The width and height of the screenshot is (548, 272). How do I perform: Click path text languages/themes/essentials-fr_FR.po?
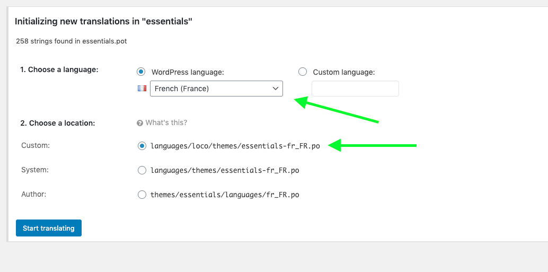click(x=225, y=170)
